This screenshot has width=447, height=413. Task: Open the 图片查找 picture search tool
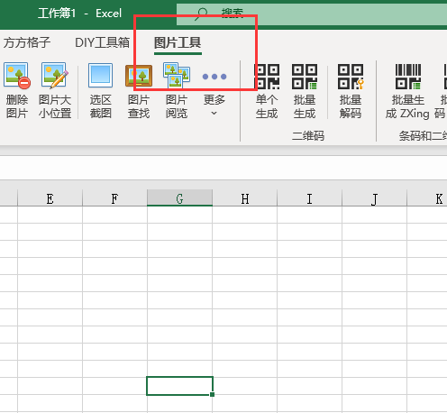click(139, 90)
